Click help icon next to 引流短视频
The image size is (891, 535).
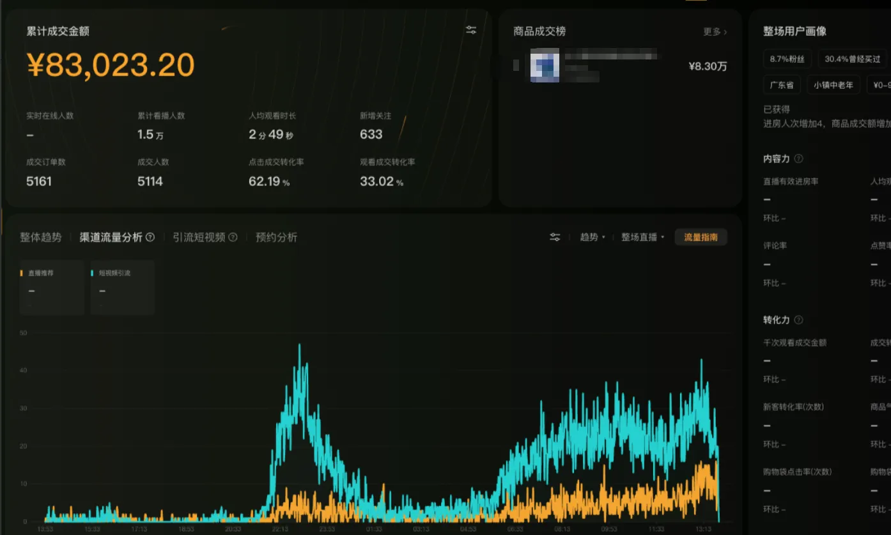(233, 237)
